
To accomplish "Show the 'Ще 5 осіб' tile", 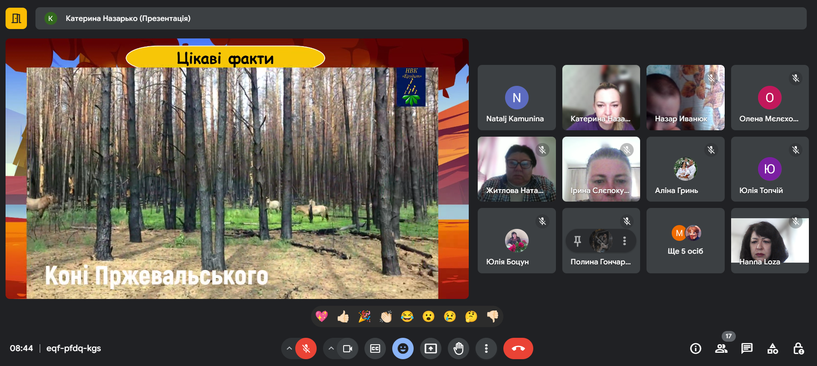I will (x=685, y=241).
